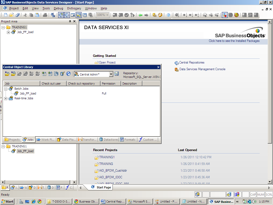Click the Check out user column header
The width and height of the screenshot is (273, 205).
tap(53, 84)
